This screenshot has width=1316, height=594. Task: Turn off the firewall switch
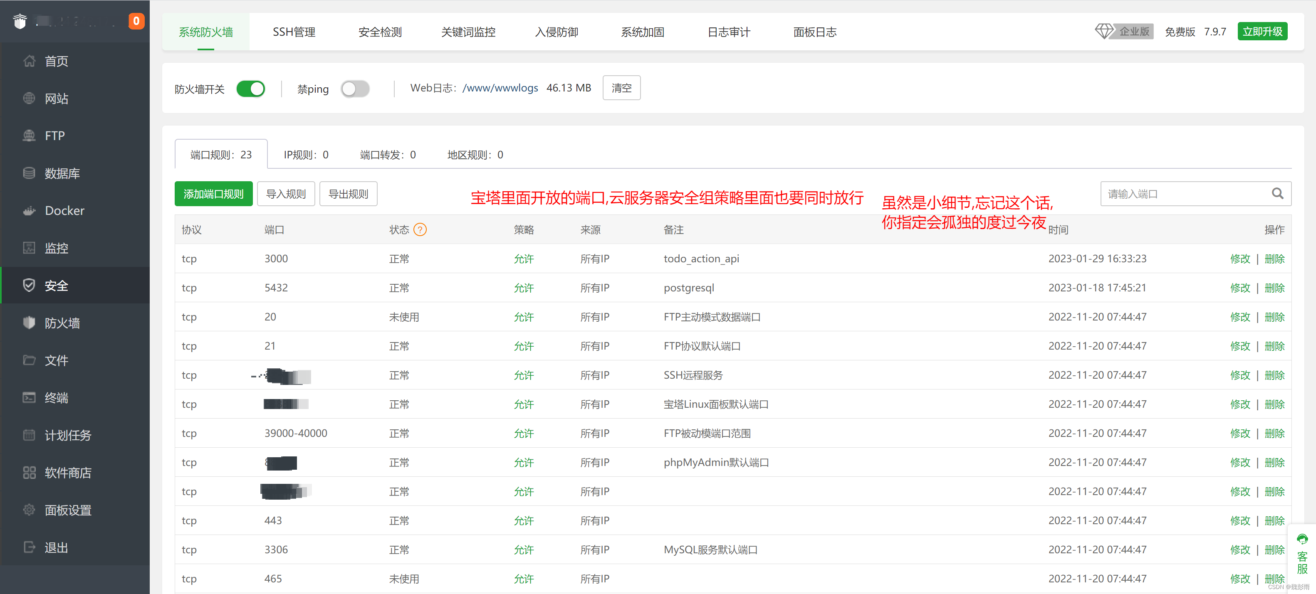(251, 89)
